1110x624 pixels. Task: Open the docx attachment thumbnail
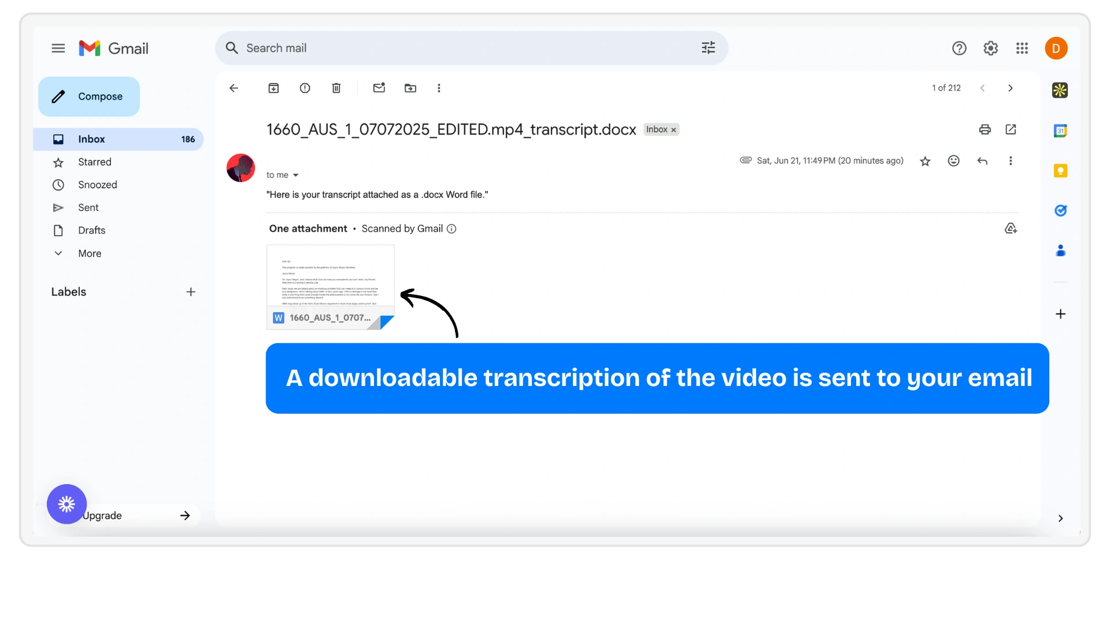[330, 287]
